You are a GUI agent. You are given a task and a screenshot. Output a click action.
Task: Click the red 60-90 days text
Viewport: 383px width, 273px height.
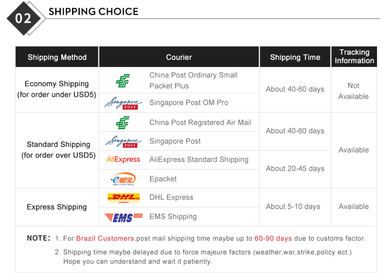pyautogui.click(x=273, y=238)
